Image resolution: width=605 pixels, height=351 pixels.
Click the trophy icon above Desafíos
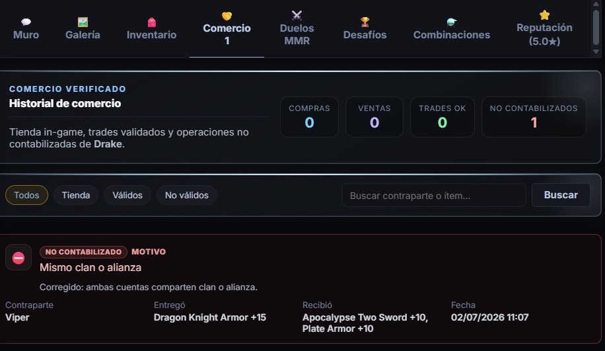(365, 22)
